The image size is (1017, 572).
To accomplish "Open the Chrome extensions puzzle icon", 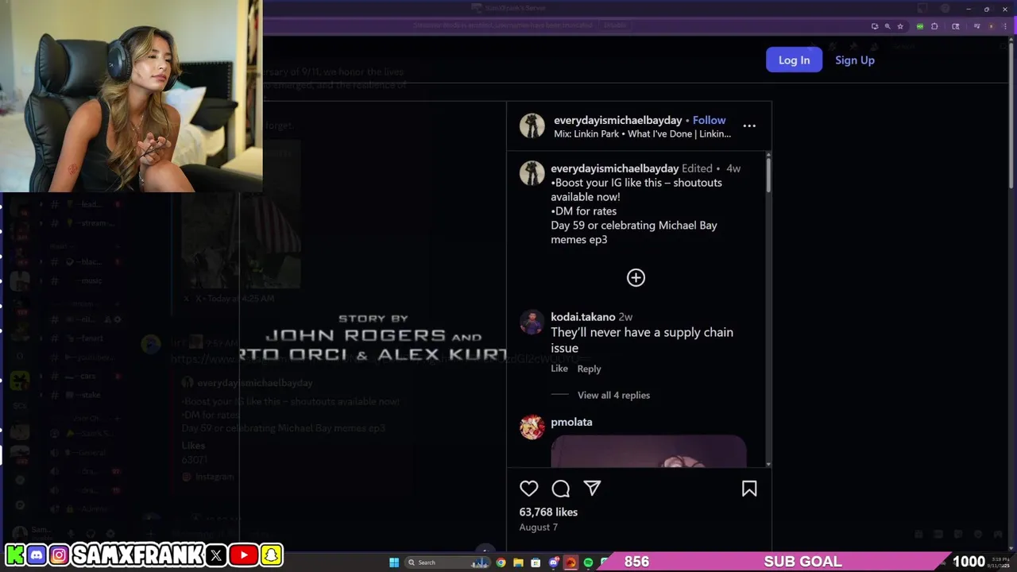I will point(934,26).
